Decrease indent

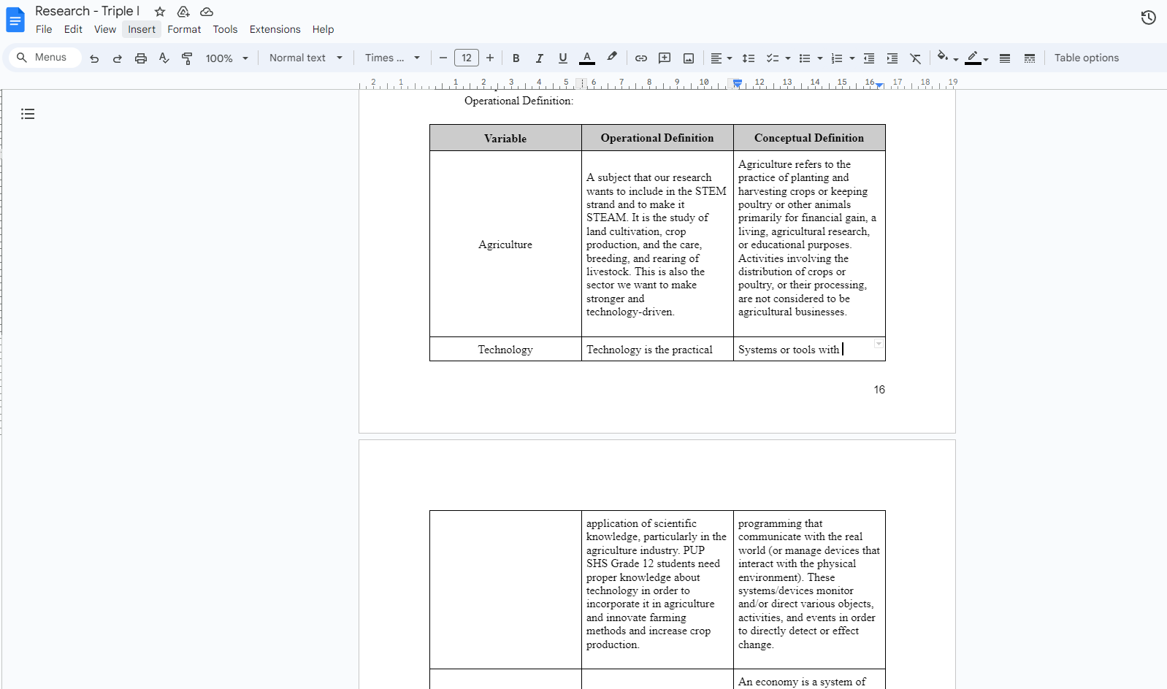pyautogui.click(x=869, y=58)
